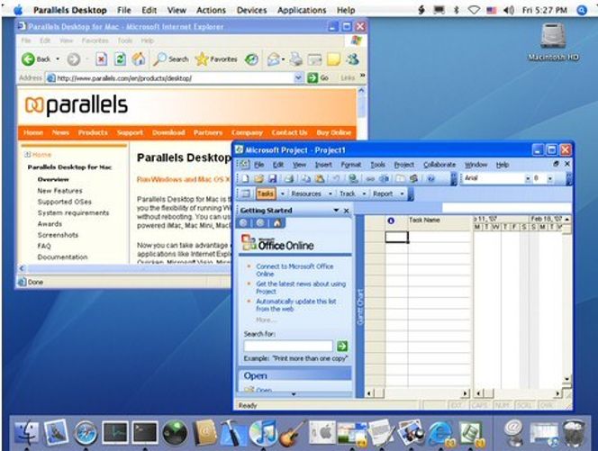Open Finder from the Dock
This screenshot has height=451, width=598.
pos(26,433)
